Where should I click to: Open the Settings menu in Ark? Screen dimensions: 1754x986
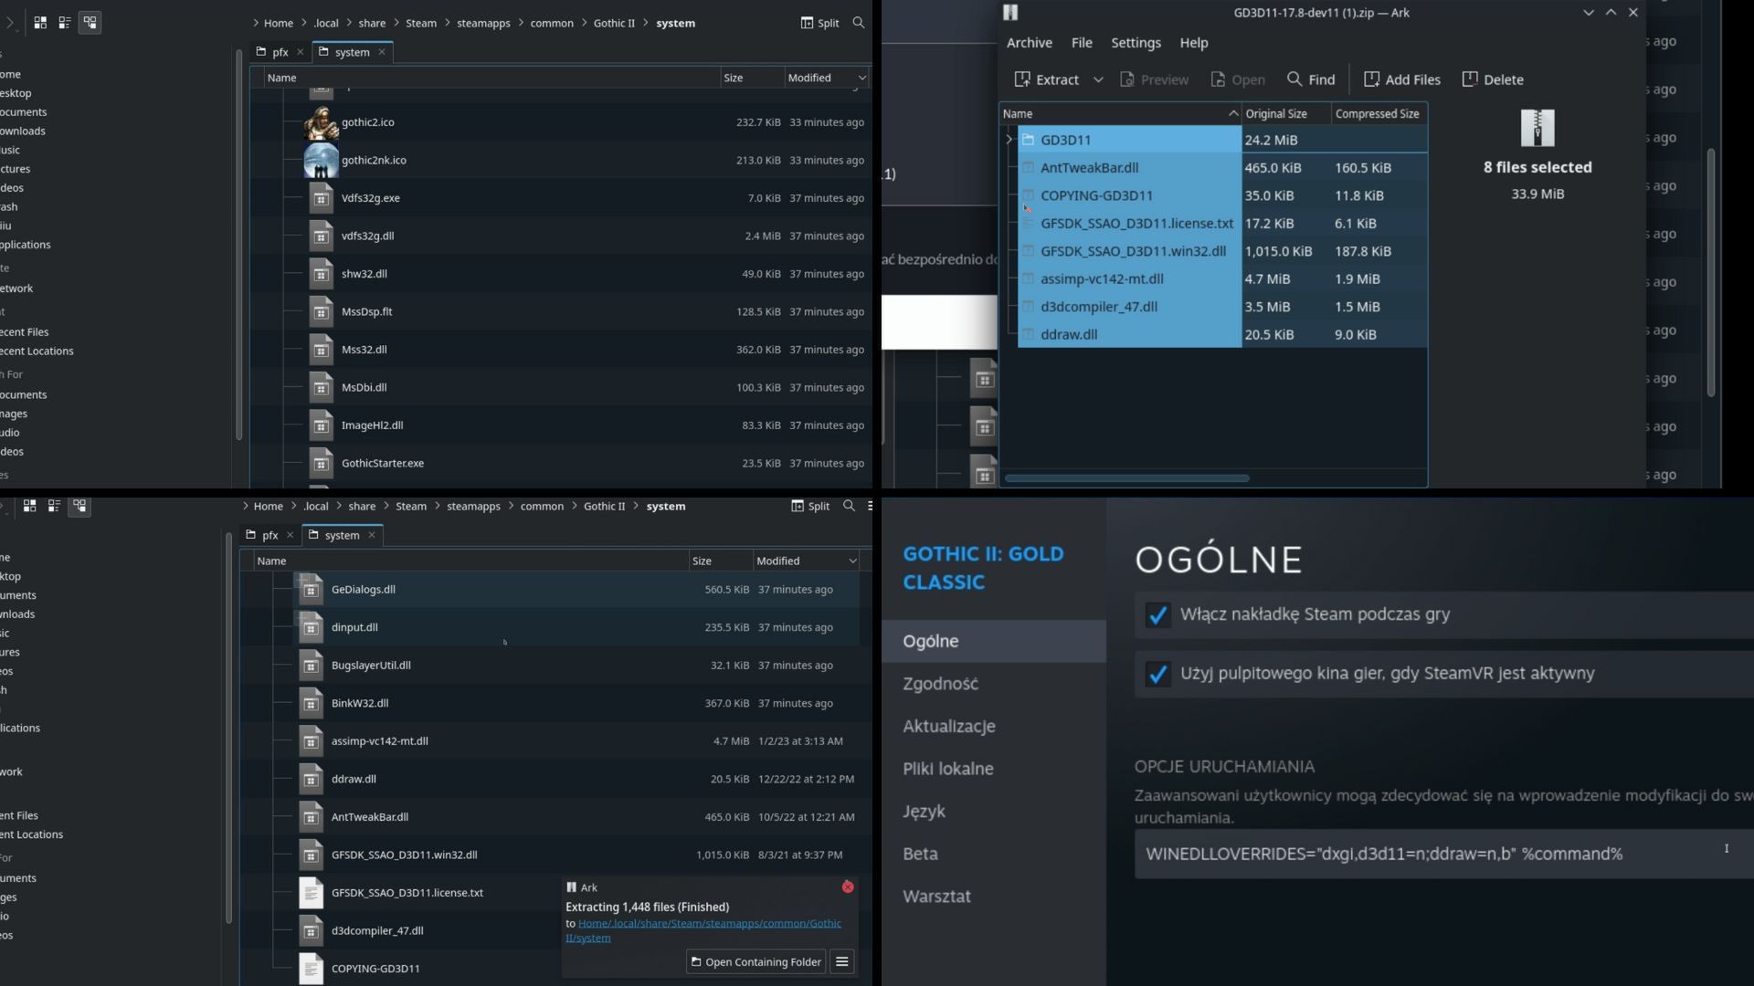(x=1136, y=43)
